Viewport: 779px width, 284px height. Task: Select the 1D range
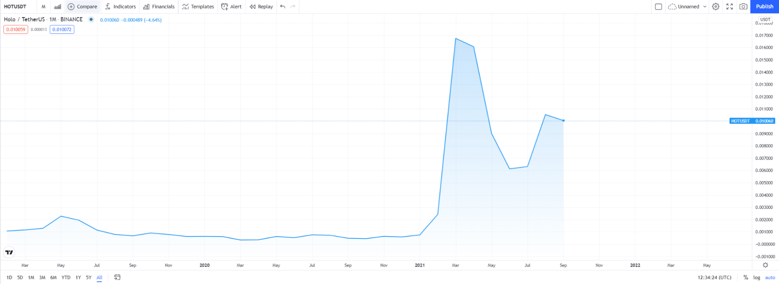coord(9,277)
